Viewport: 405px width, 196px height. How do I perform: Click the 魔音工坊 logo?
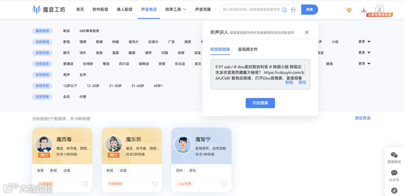coord(48,9)
